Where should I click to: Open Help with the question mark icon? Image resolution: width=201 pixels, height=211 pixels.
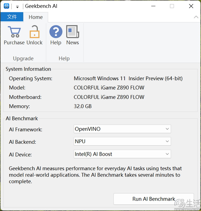pyautogui.click(x=56, y=32)
